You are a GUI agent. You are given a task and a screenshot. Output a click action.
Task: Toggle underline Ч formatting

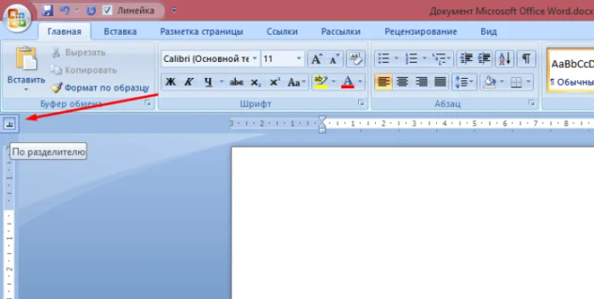pos(208,82)
